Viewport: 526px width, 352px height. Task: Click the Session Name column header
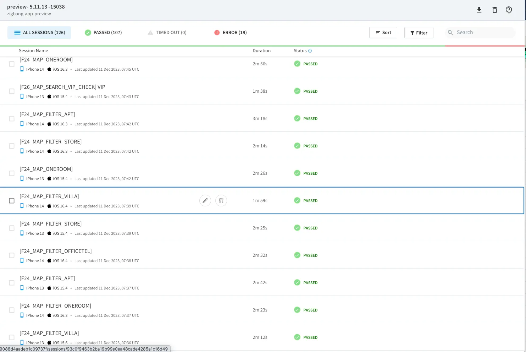[33, 51]
